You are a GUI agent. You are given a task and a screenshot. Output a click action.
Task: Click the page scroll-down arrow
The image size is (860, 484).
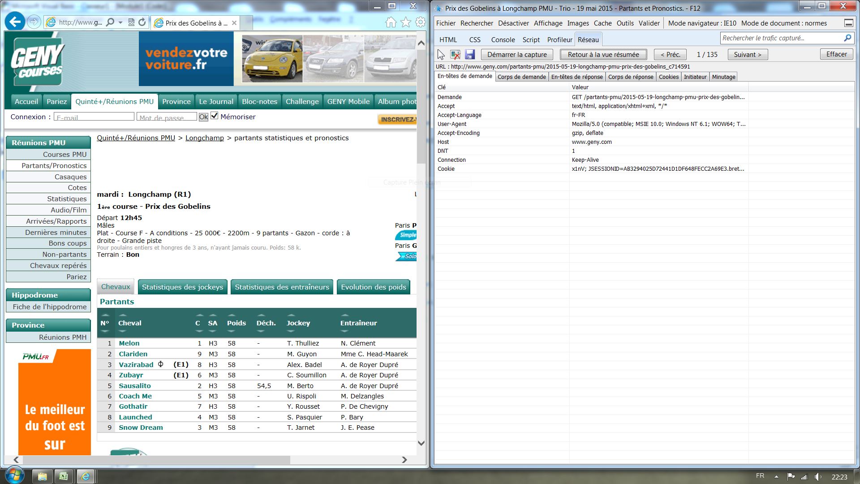(421, 443)
